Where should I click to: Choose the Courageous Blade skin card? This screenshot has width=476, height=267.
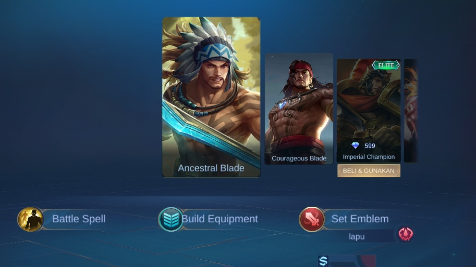tap(299, 109)
